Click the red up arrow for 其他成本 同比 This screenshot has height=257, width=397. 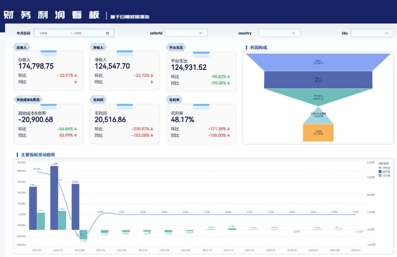tap(75, 135)
